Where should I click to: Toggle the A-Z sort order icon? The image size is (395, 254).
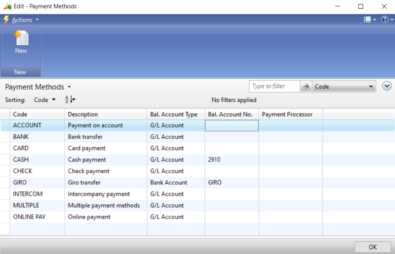click(70, 99)
